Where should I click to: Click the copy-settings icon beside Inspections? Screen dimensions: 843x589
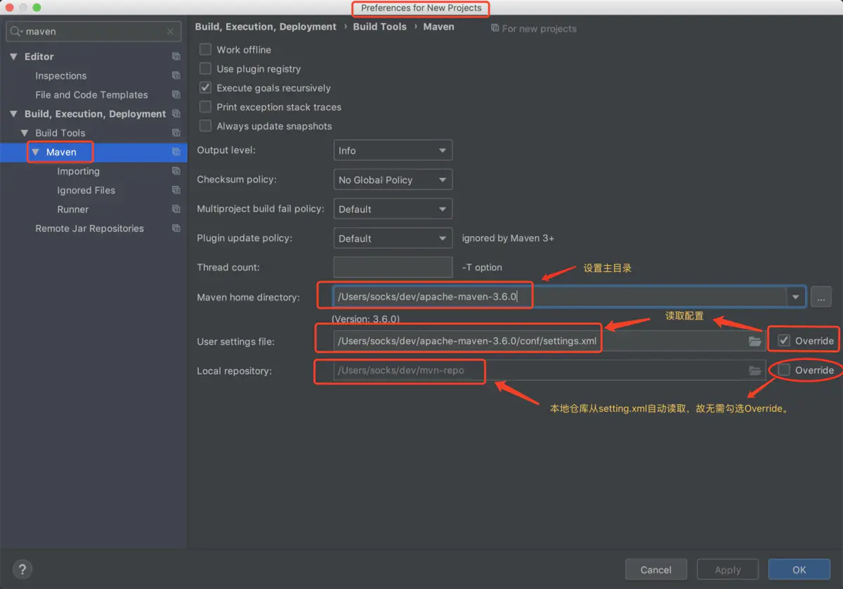point(176,75)
